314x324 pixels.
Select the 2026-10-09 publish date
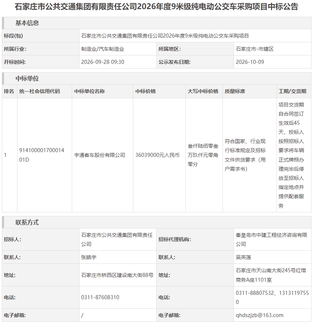(250, 62)
